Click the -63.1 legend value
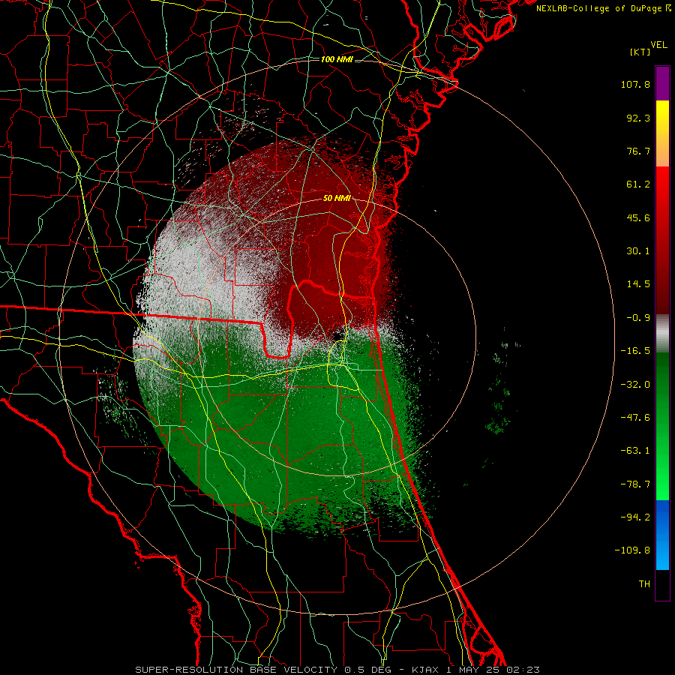The width and height of the screenshot is (675, 675). [x=635, y=451]
